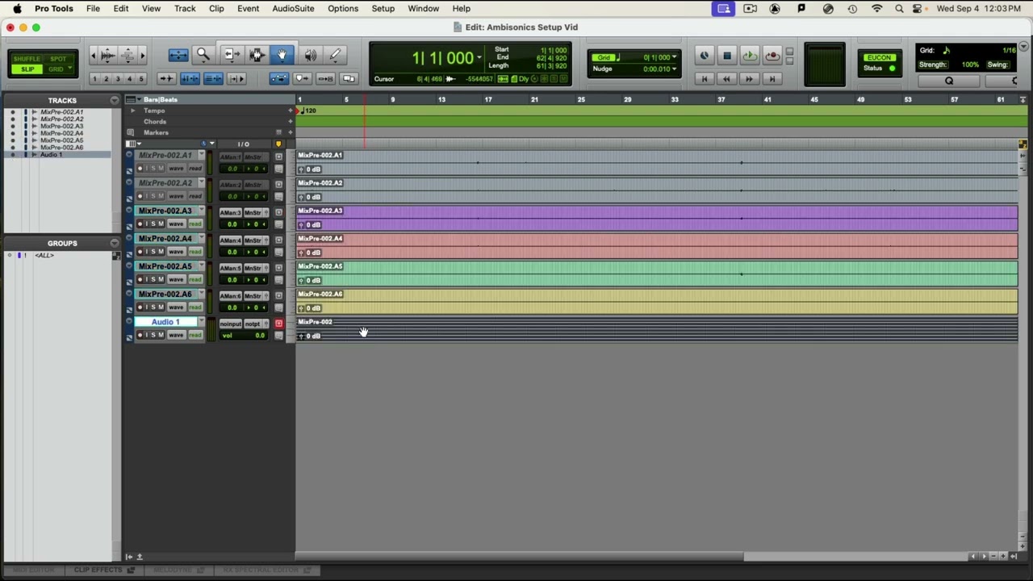1033x581 pixels.
Task: Click the Rewind button
Action: (726, 79)
